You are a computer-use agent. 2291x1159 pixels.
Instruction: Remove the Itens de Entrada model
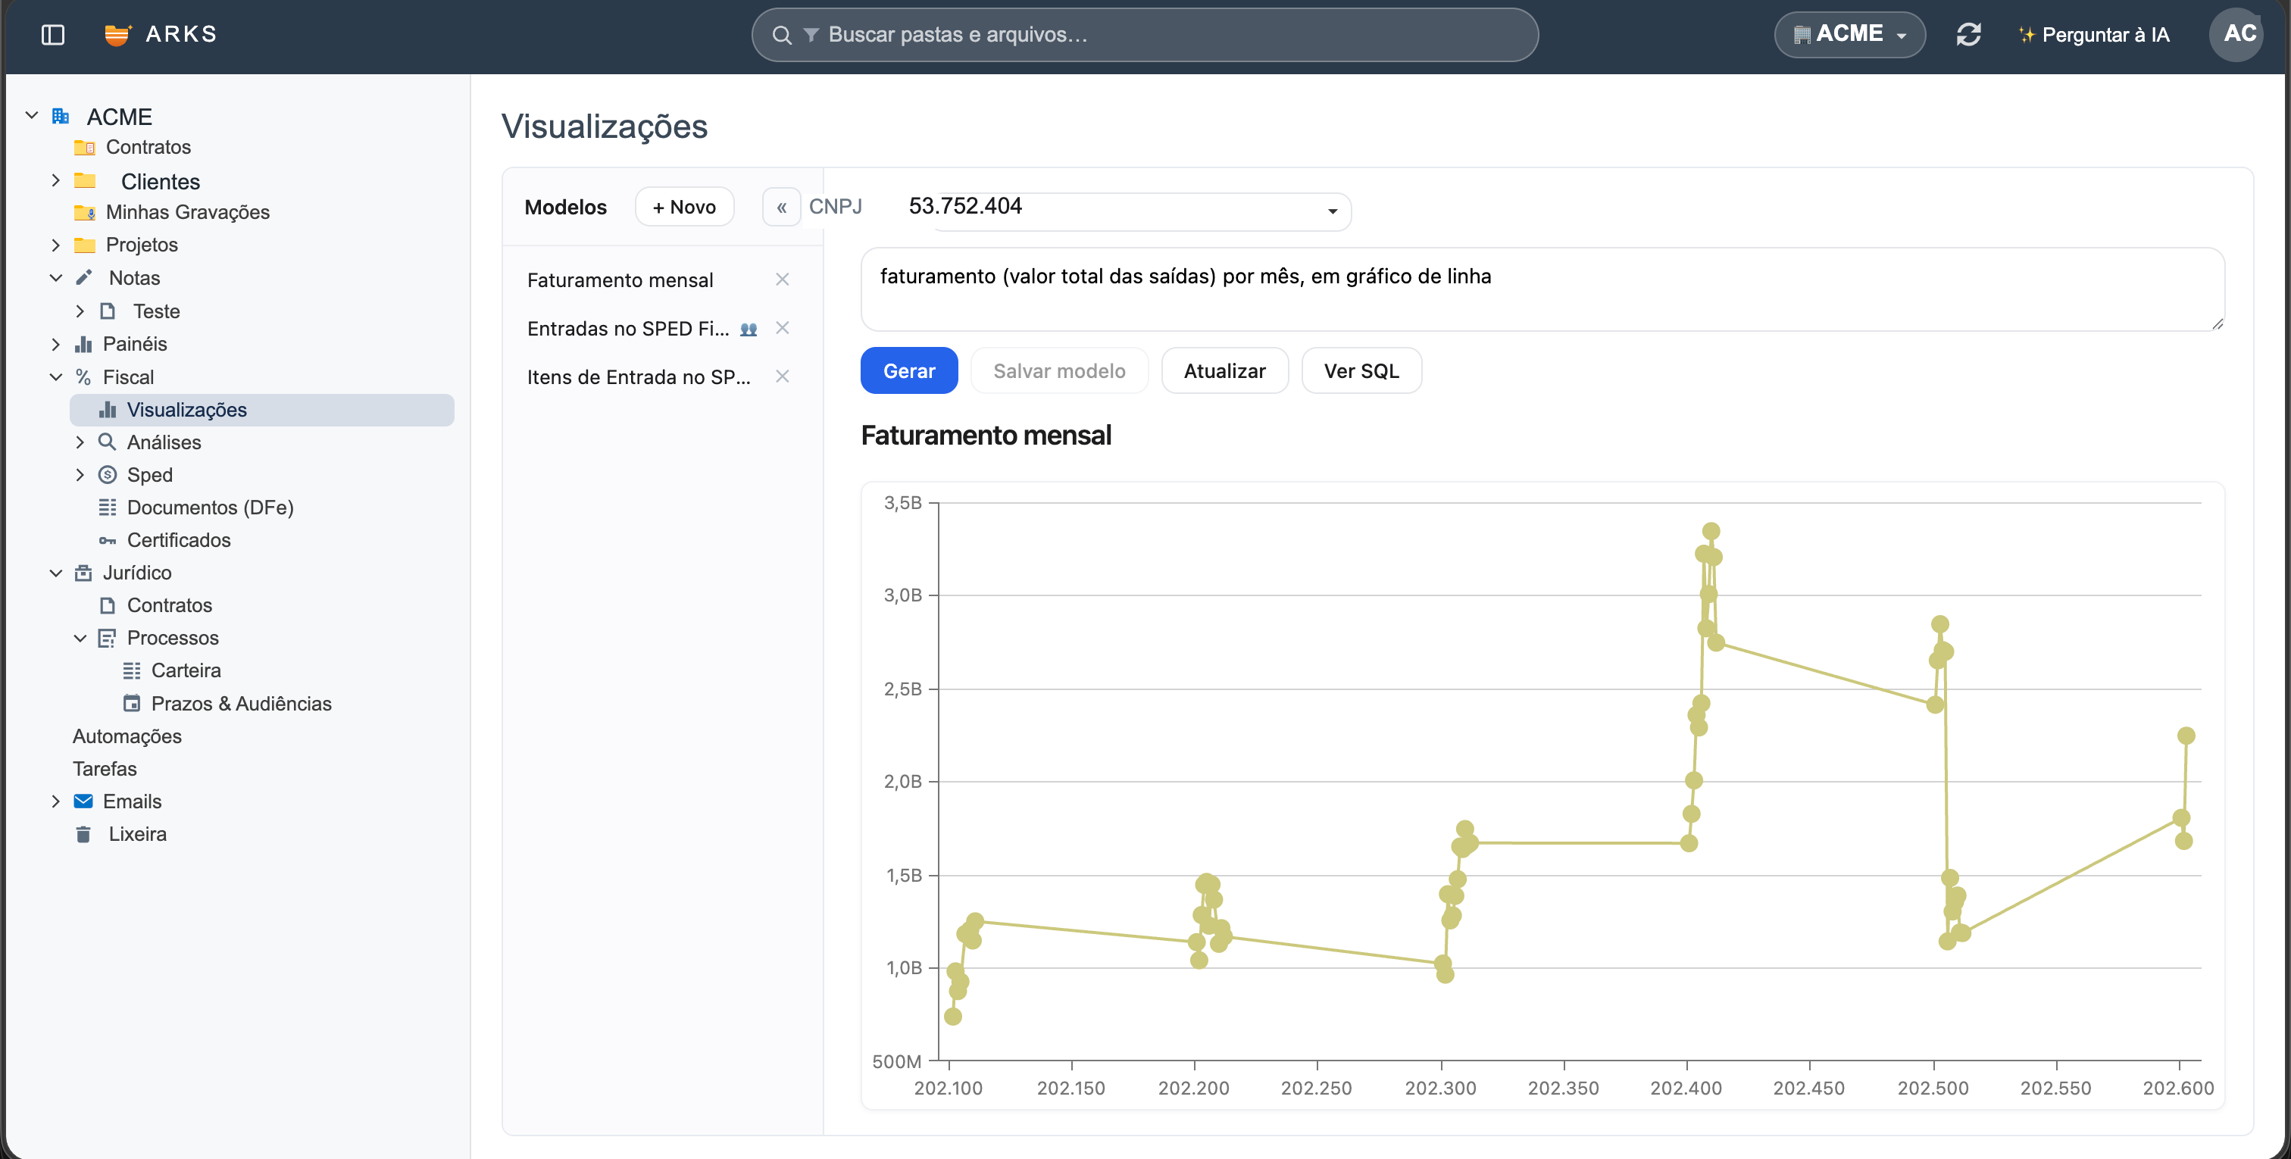(782, 376)
